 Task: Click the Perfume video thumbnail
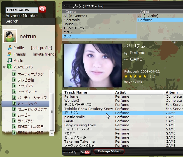(x=93, y=65)
